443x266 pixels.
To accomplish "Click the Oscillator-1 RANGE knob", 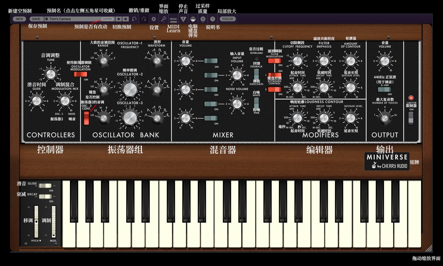I will pyautogui.click(x=103, y=61).
